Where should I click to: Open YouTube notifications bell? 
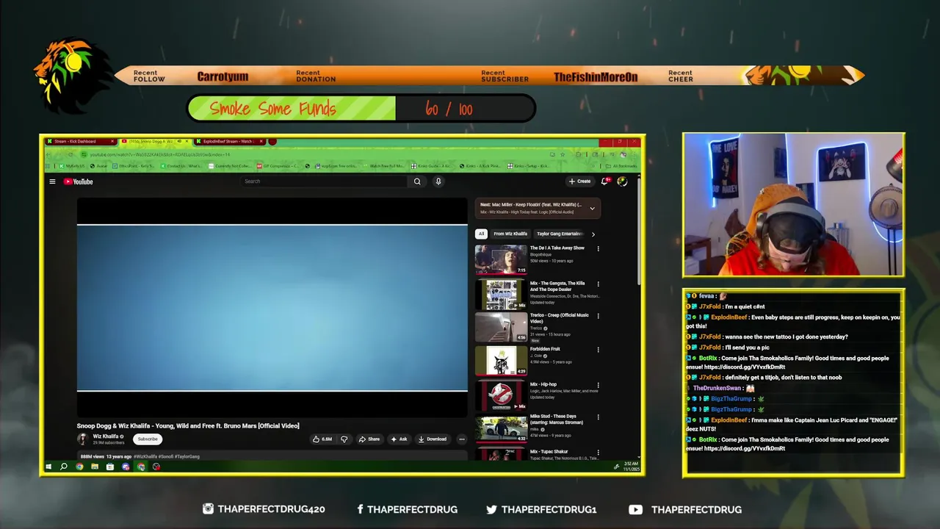point(604,181)
